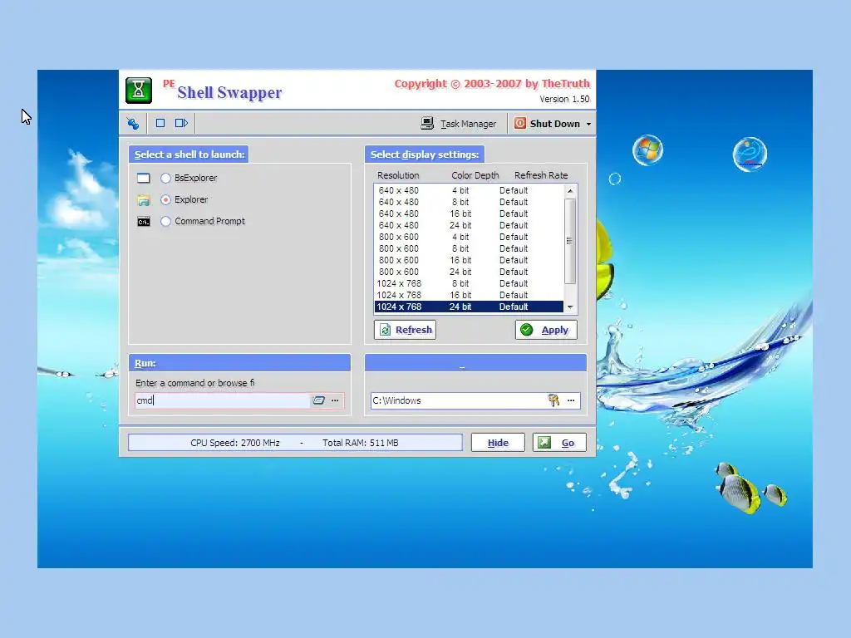Click the run command history icon
Image resolution: width=851 pixels, height=638 pixels.
pos(318,400)
